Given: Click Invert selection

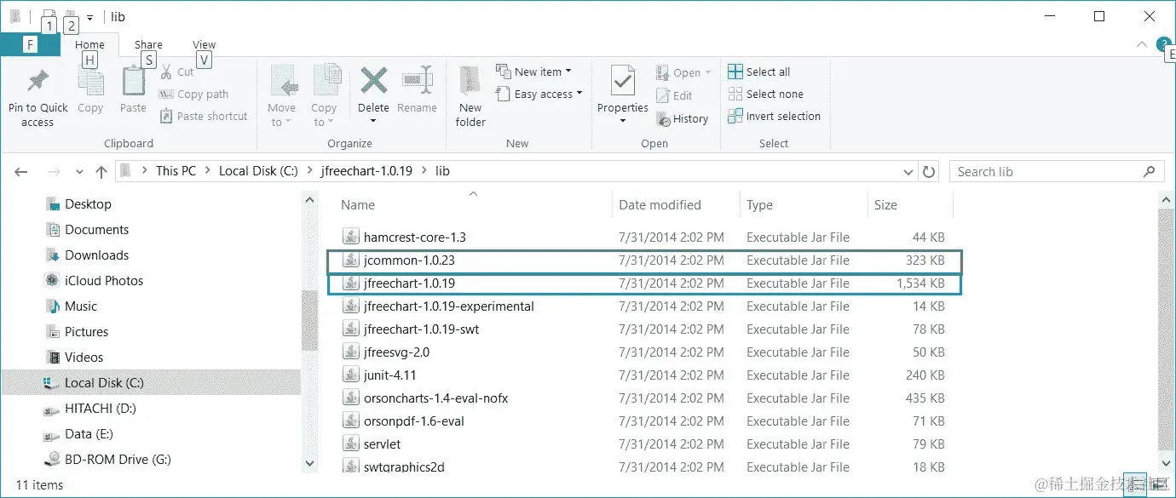Looking at the screenshot, I should (775, 117).
